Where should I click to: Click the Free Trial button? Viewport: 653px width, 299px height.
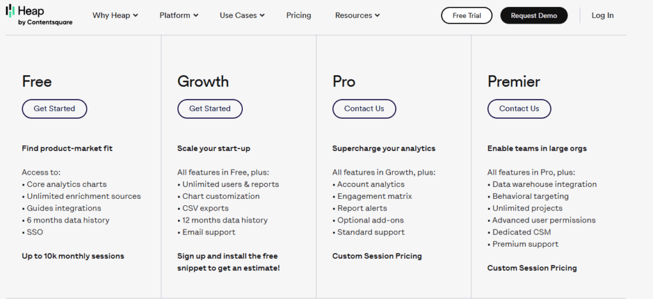[466, 15]
